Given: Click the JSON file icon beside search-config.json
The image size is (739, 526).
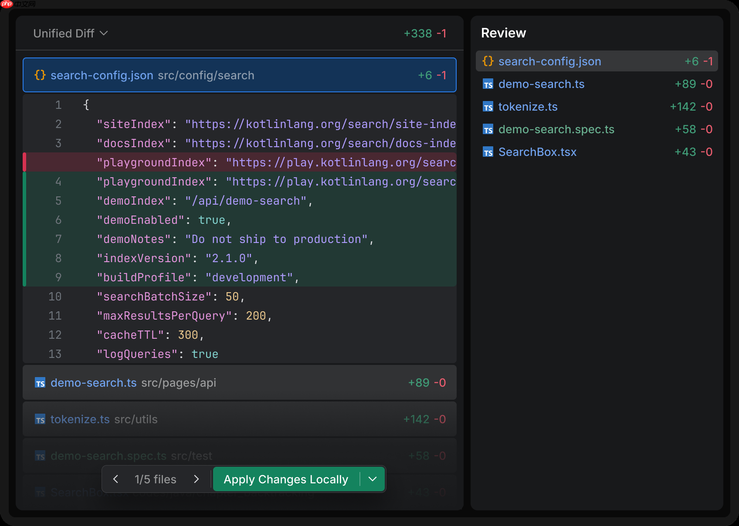Looking at the screenshot, I should coord(488,61).
